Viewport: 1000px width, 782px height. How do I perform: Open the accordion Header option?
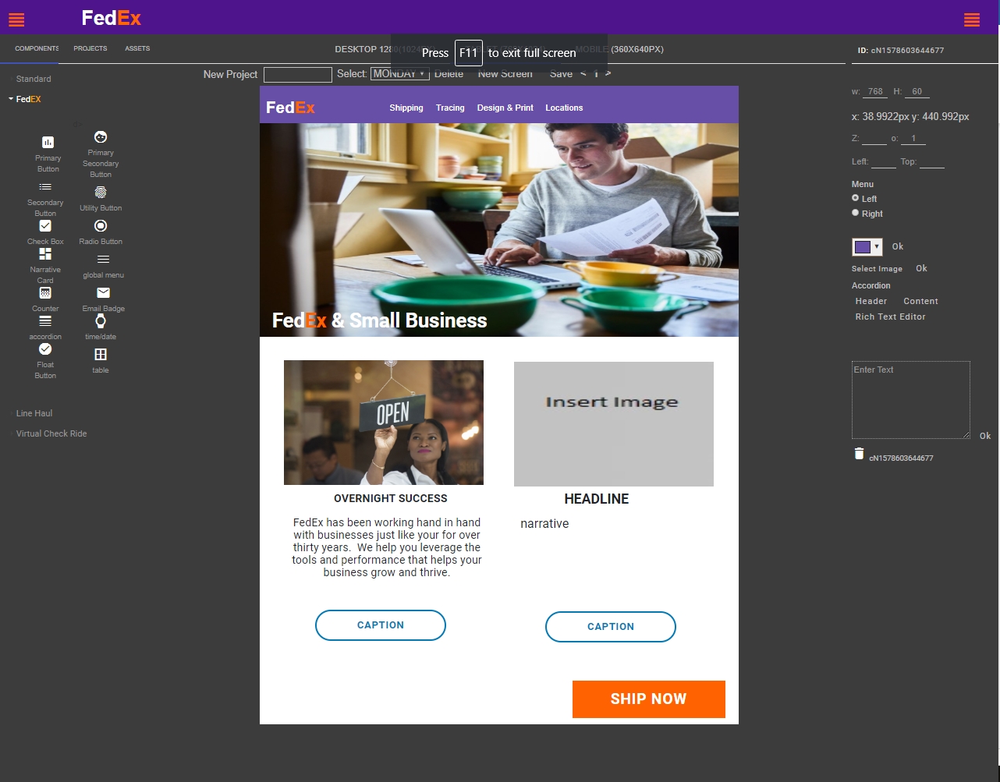point(871,301)
